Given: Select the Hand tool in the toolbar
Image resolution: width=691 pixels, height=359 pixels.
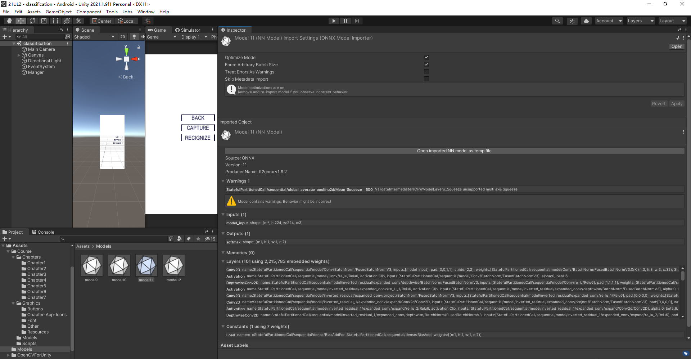Looking at the screenshot, I should click(x=9, y=21).
